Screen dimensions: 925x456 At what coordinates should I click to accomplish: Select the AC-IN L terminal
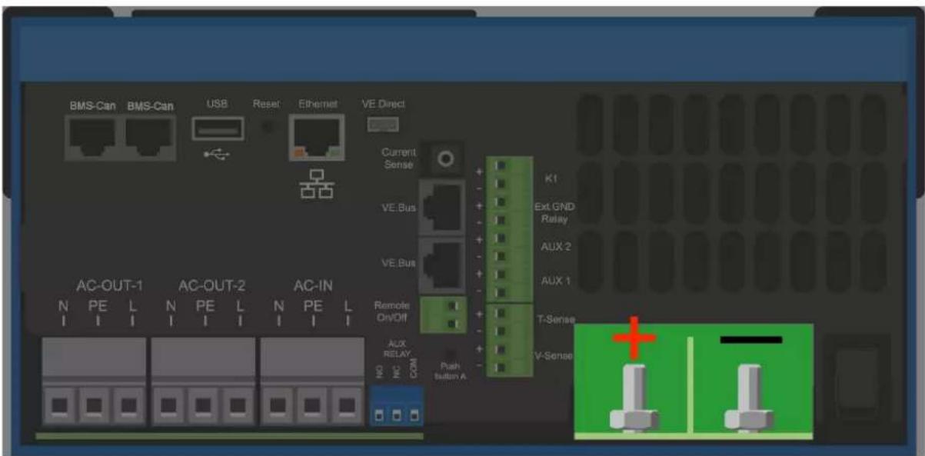tap(347, 406)
